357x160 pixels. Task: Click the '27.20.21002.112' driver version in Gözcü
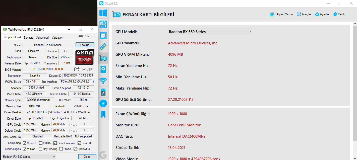pos(181,100)
